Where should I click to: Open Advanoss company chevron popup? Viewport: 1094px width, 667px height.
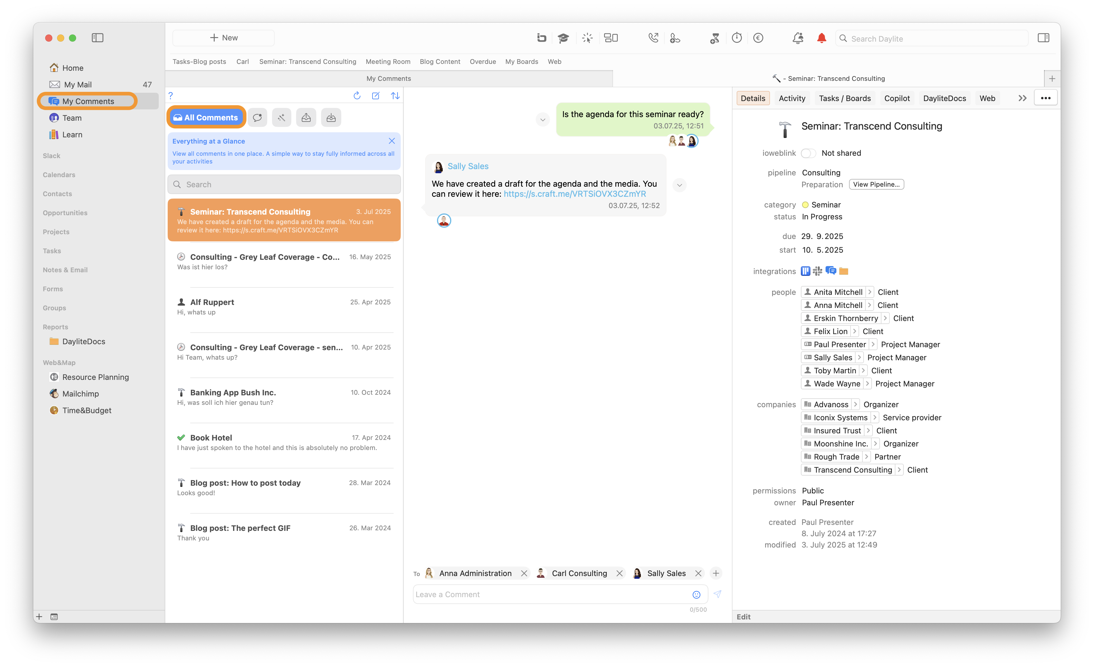pyautogui.click(x=855, y=405)
